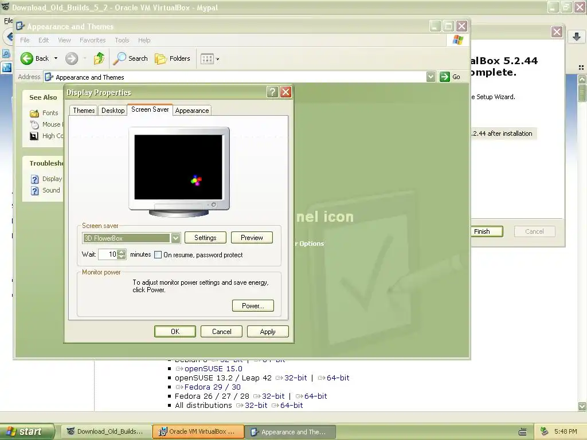This screenshot has height=440, width=587.
Task: Open the Windows start button
Action: [27, 431]
